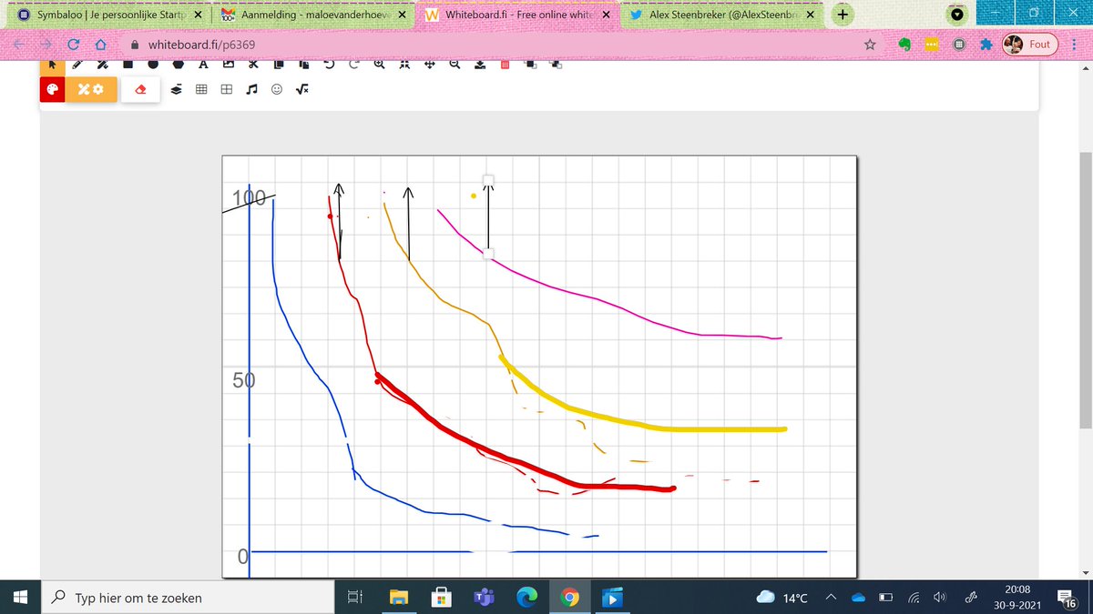Screen dimensions: 1093x614
Task: Open Microsoft Edge from the taskbar
Action: pyautogui.click(x=526, y=598)
